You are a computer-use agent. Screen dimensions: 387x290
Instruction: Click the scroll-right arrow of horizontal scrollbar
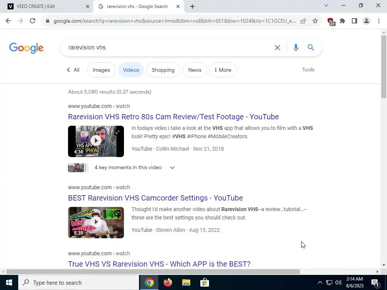[378, 272]
